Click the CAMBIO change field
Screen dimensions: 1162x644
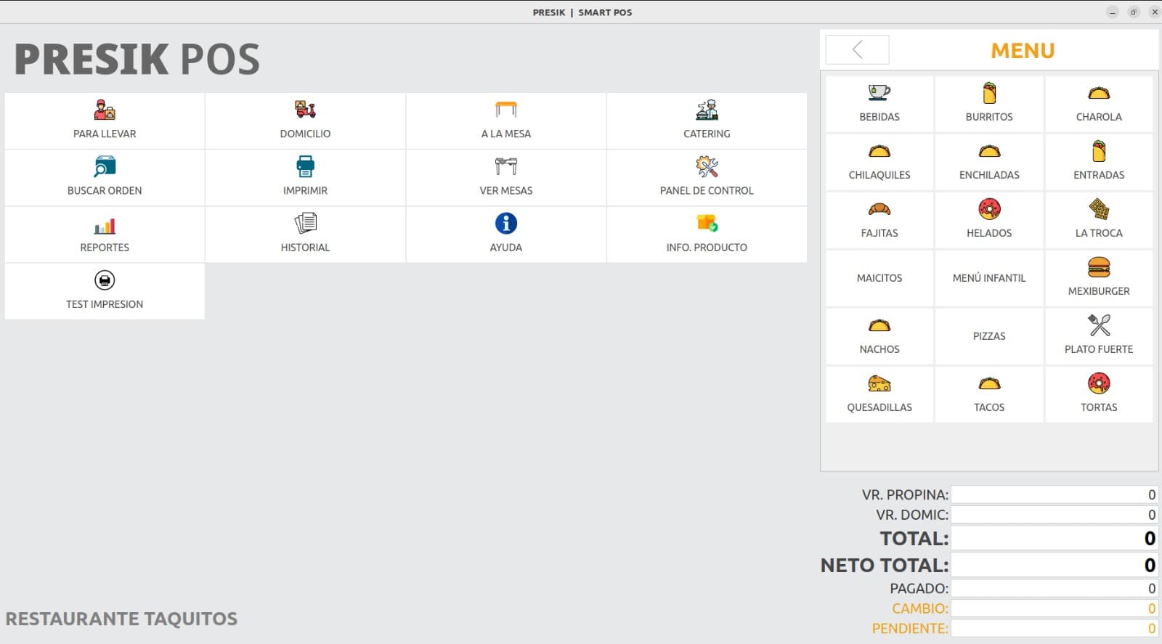1055,608
